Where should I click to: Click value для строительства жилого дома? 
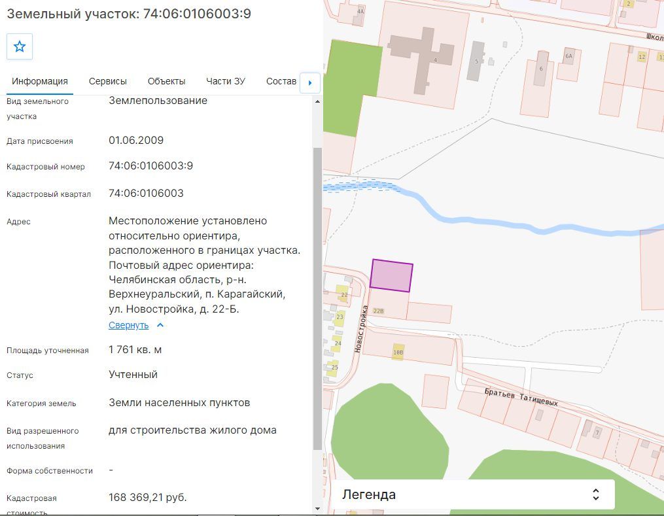[x=193, y=430]
